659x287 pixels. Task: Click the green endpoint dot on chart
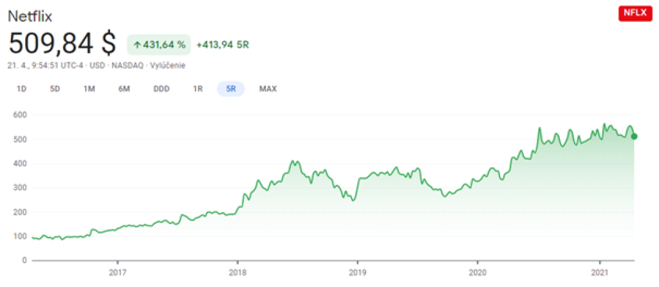coord(634,136)
